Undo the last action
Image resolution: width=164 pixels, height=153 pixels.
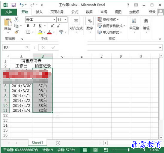tap(22, 5)
